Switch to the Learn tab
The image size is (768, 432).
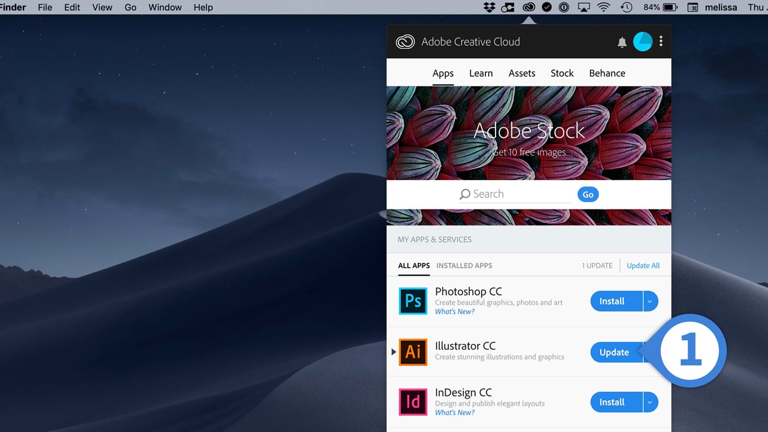coord(481,73)
